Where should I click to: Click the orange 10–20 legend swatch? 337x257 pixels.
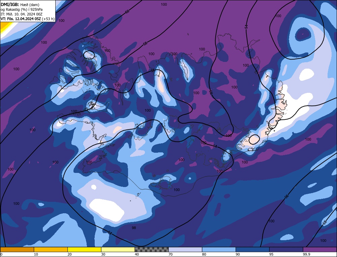pyautogui.click(x=51, y=250)
